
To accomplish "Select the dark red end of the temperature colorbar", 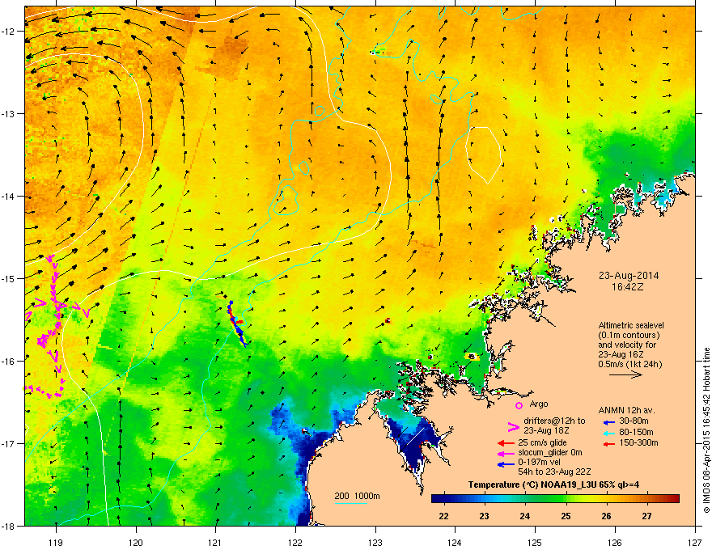I will click(676, 499).
